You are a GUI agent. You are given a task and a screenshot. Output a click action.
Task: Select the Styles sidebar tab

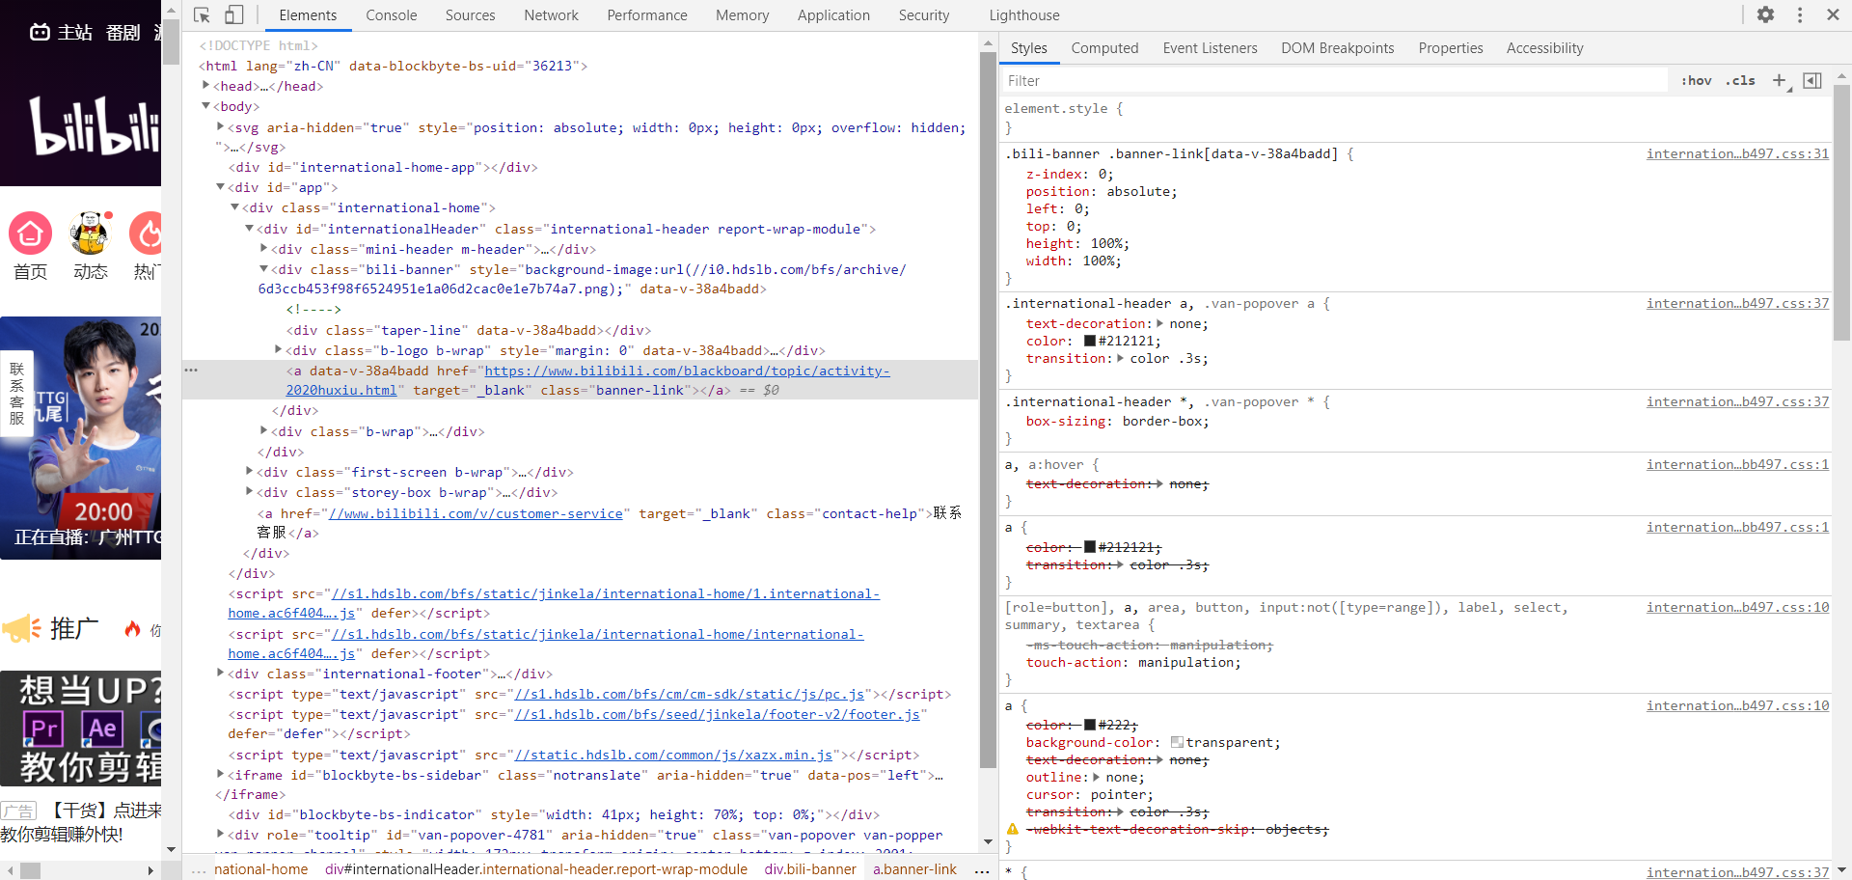[1029, 48]
